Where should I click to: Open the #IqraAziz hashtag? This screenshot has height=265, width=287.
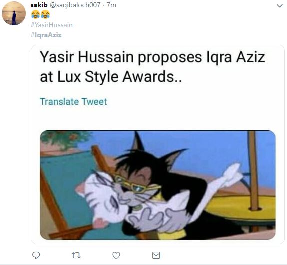tap(46, 35)
